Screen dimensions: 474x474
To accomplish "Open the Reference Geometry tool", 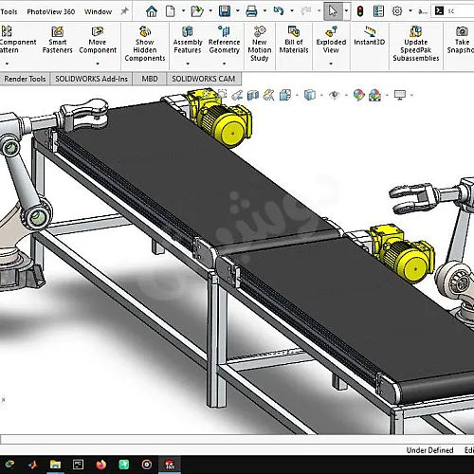I will [225, 40].
